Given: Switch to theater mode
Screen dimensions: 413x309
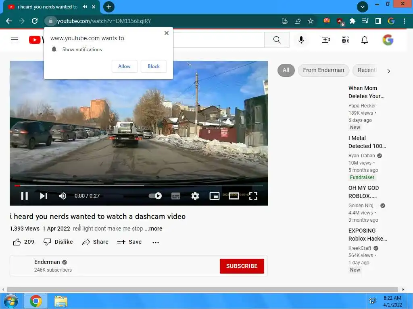Looking at the screenshot, I should (234, 196).
